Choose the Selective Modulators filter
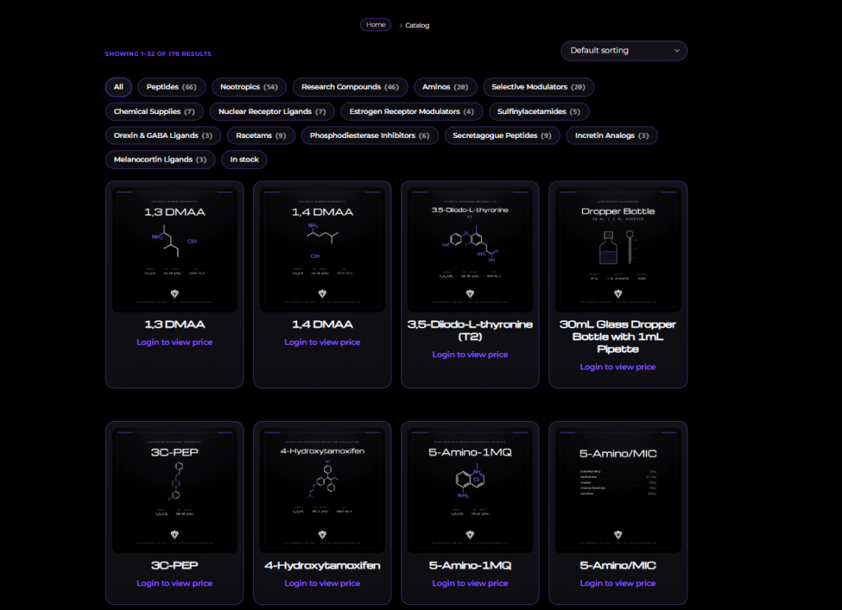Image resolution: width=842 pixels, height=610 pixels. [539, 87]
